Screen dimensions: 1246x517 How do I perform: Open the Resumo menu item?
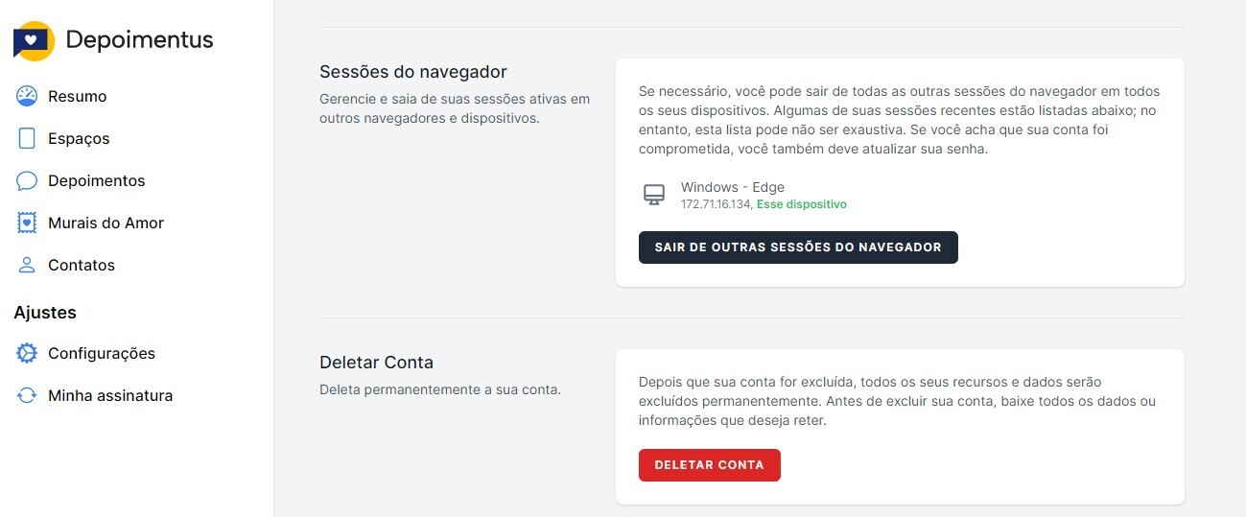[78, 96]
